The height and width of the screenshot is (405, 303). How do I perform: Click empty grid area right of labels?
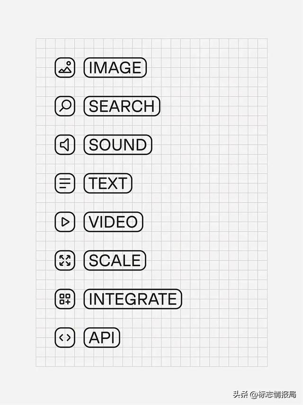pos(223,189)
